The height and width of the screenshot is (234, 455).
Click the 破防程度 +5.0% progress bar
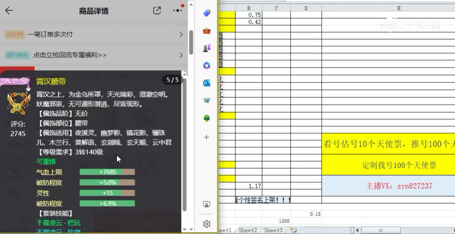tap(107, 182)
